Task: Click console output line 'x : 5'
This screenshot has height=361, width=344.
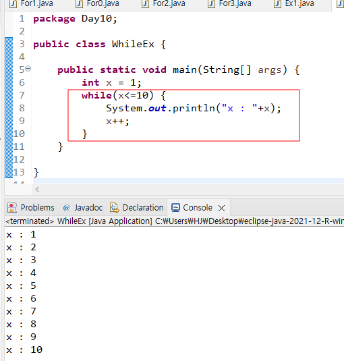Action: pyautogui.click(x=21, y=286)
